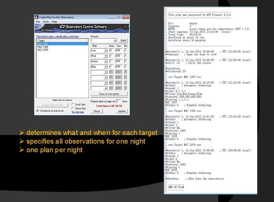This screenshot has height=202, width=274.
Task: Maximize the Create Plan window
Action: (x=118, y=17)
